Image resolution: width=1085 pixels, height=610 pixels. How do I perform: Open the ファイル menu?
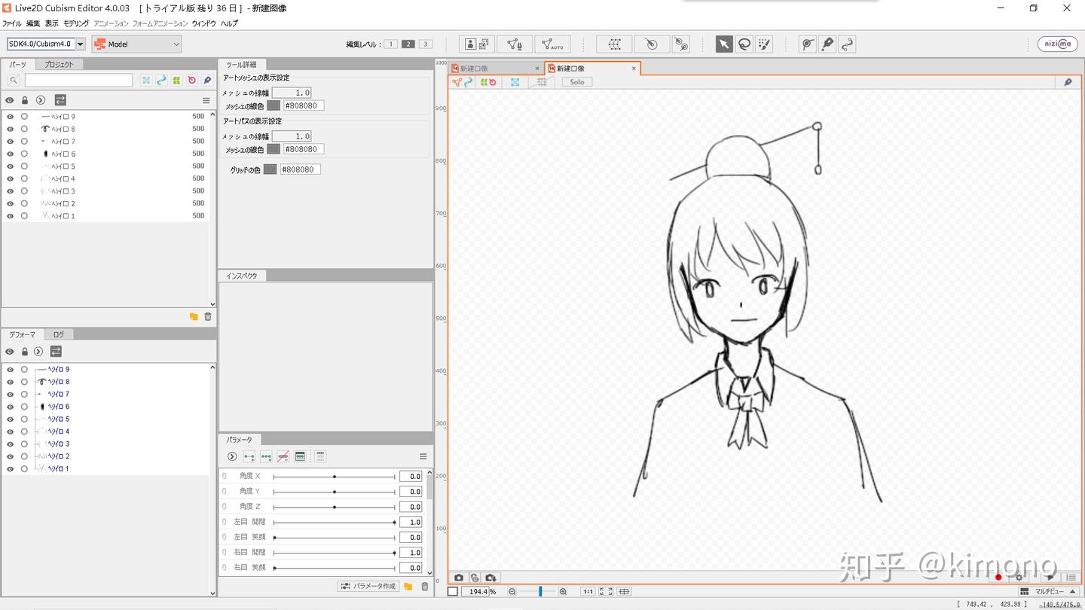11,24
